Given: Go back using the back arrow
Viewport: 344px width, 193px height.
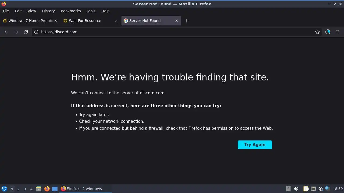Looking at the screenshot, I should pos(6,32).
